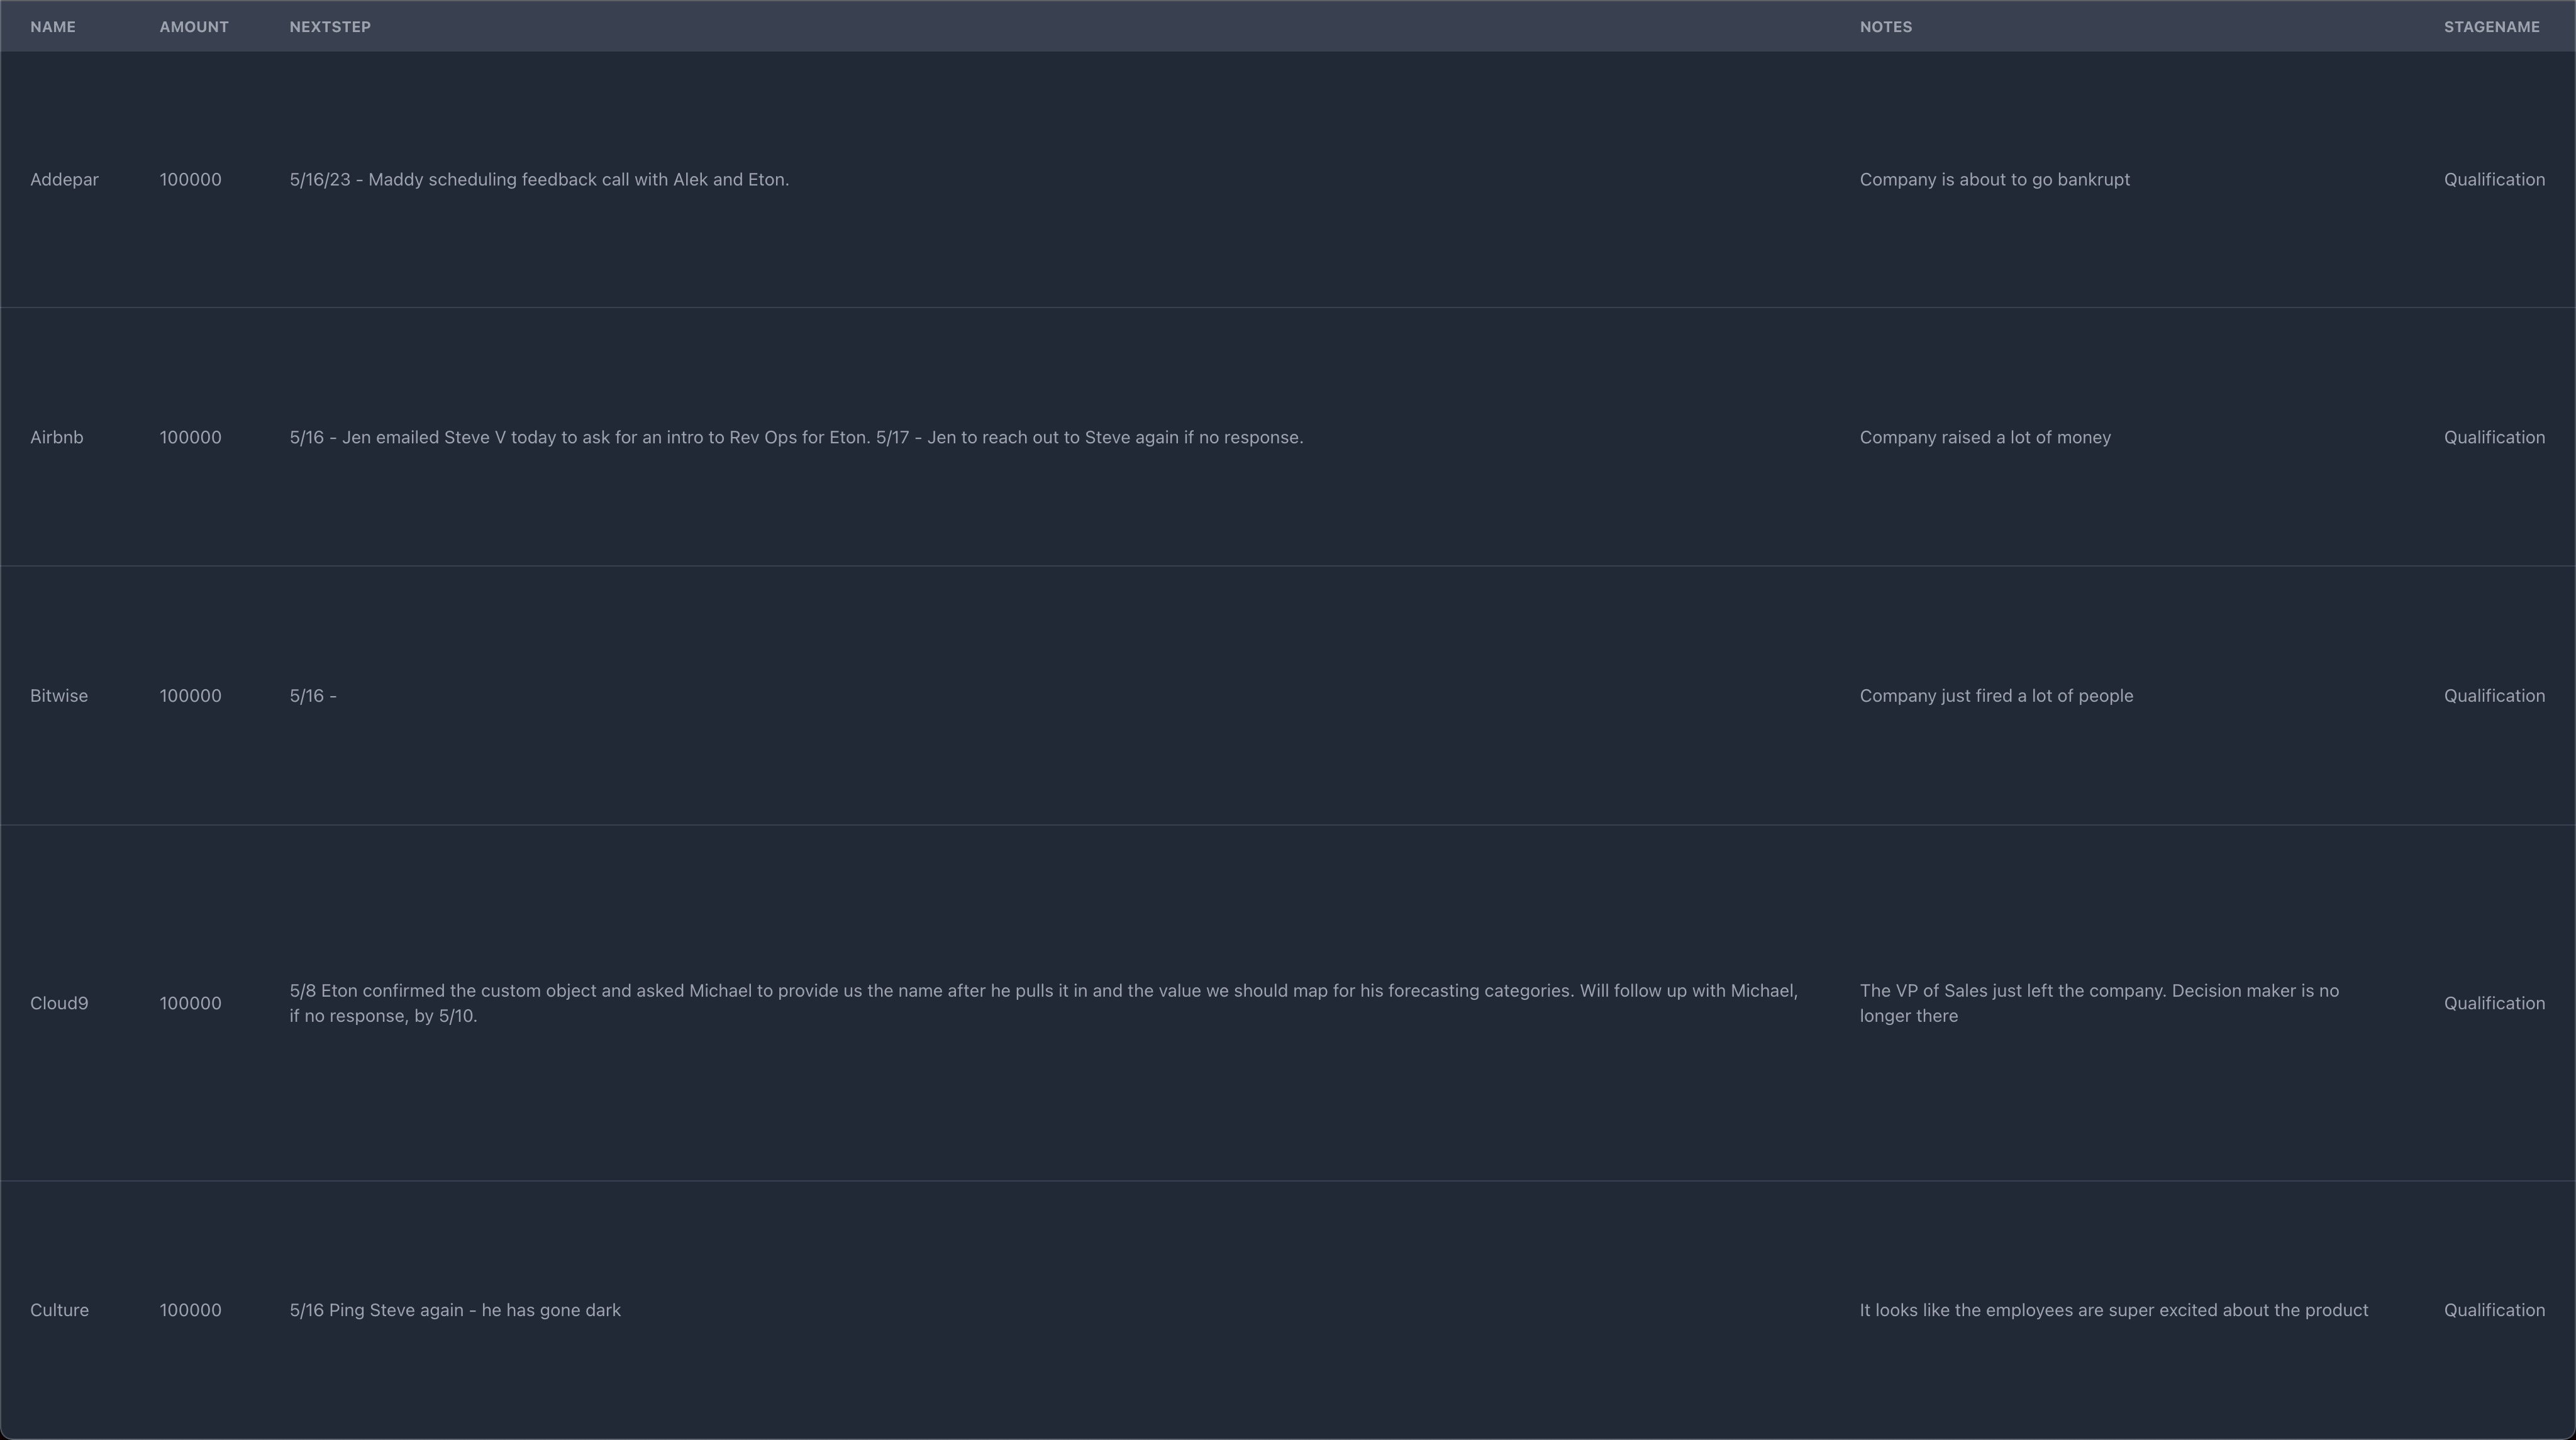Screen dimensions: 2576x1440
Task: Click the Maddy scheduling feedback call next step
Action: click(x=539, y=180)
